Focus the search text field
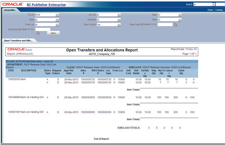Viewport: 225px width, 145px height. 220,5
